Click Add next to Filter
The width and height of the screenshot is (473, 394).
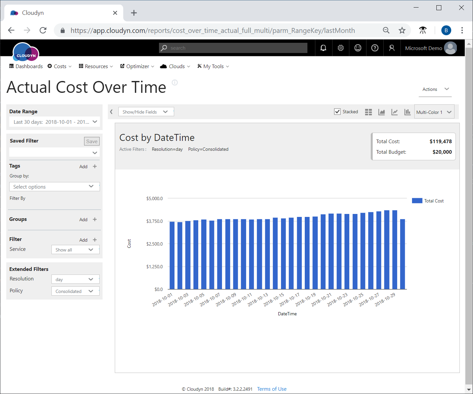pos(83,240)
